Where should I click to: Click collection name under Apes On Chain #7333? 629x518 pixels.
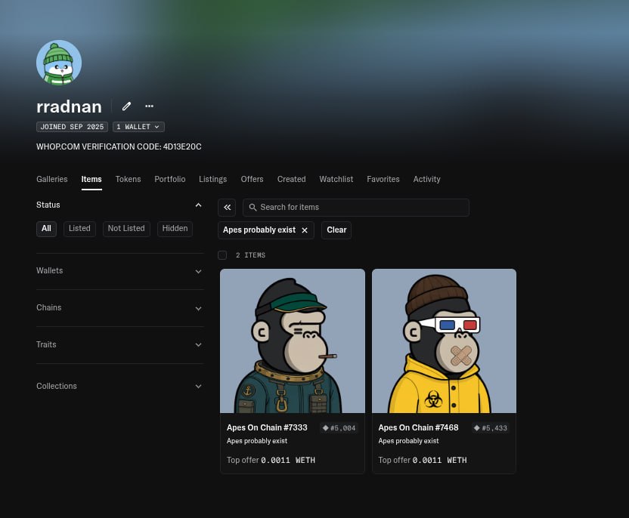click(257, 441)
